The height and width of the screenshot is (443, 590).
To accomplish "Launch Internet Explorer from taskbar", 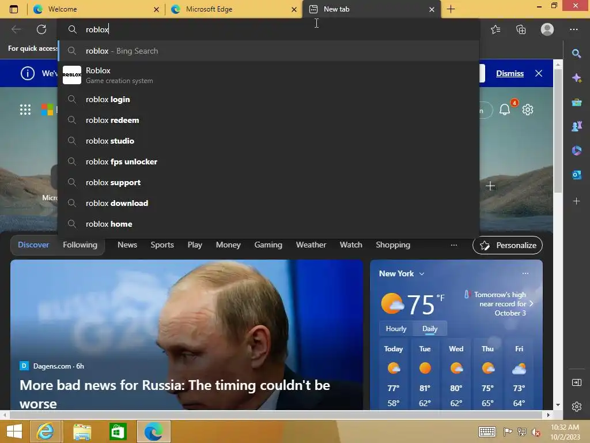I will pos(46,431).
